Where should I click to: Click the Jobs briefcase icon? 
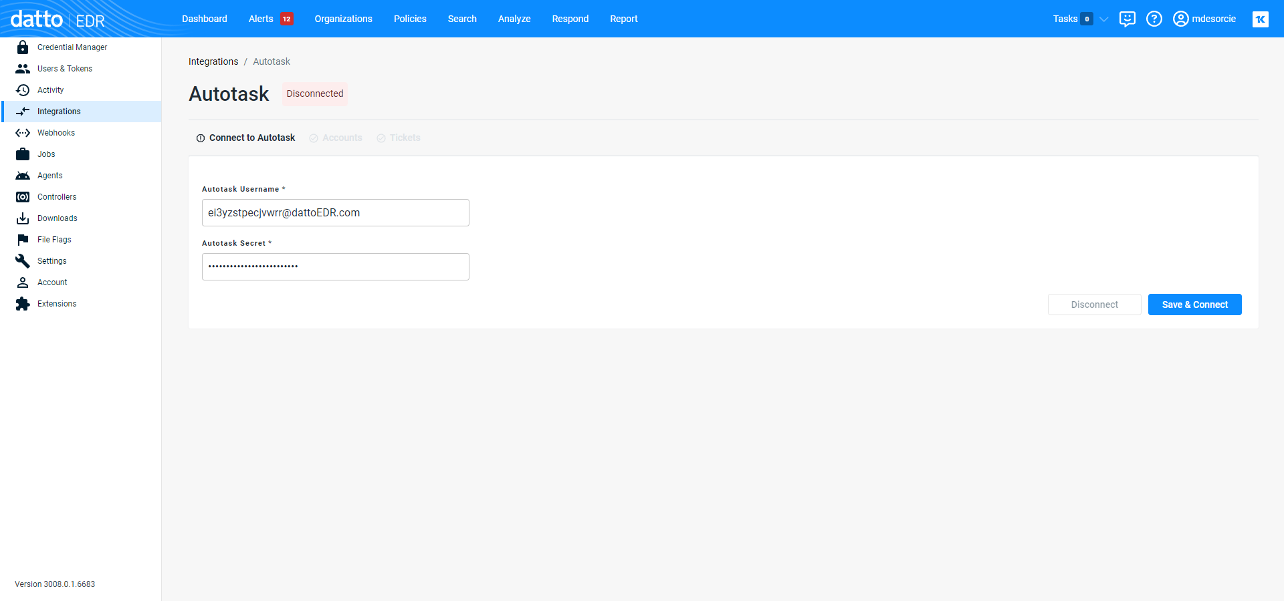tap(23, 154)
